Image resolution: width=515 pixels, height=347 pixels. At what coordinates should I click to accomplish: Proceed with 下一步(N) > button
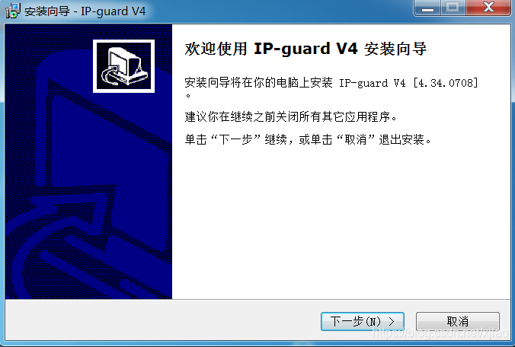363,321
